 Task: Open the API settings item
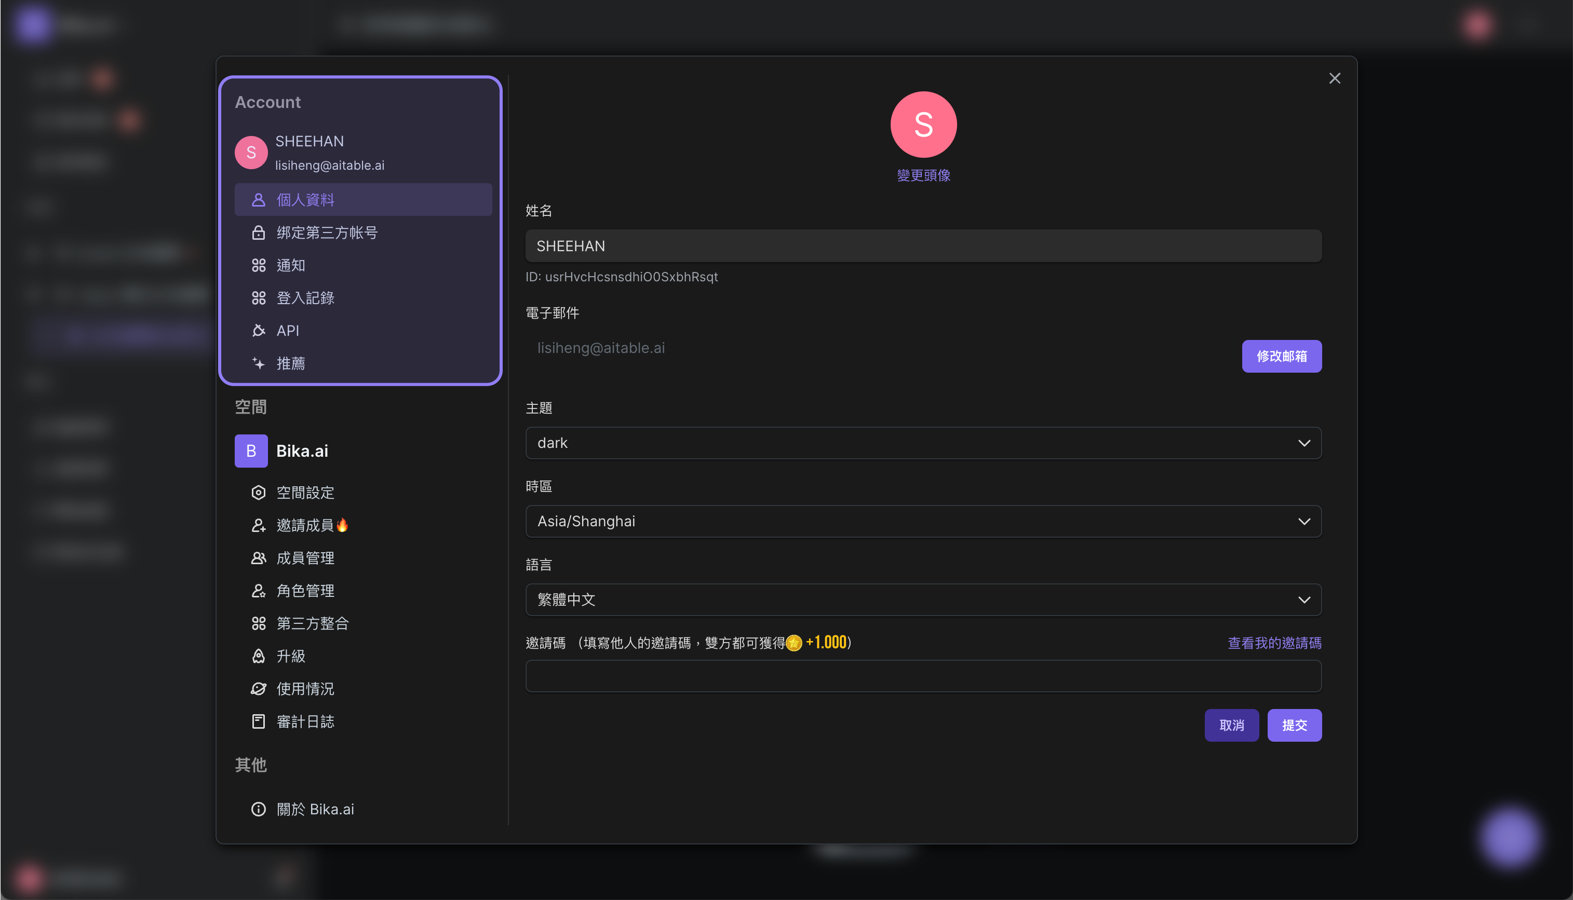coord(363,331)
